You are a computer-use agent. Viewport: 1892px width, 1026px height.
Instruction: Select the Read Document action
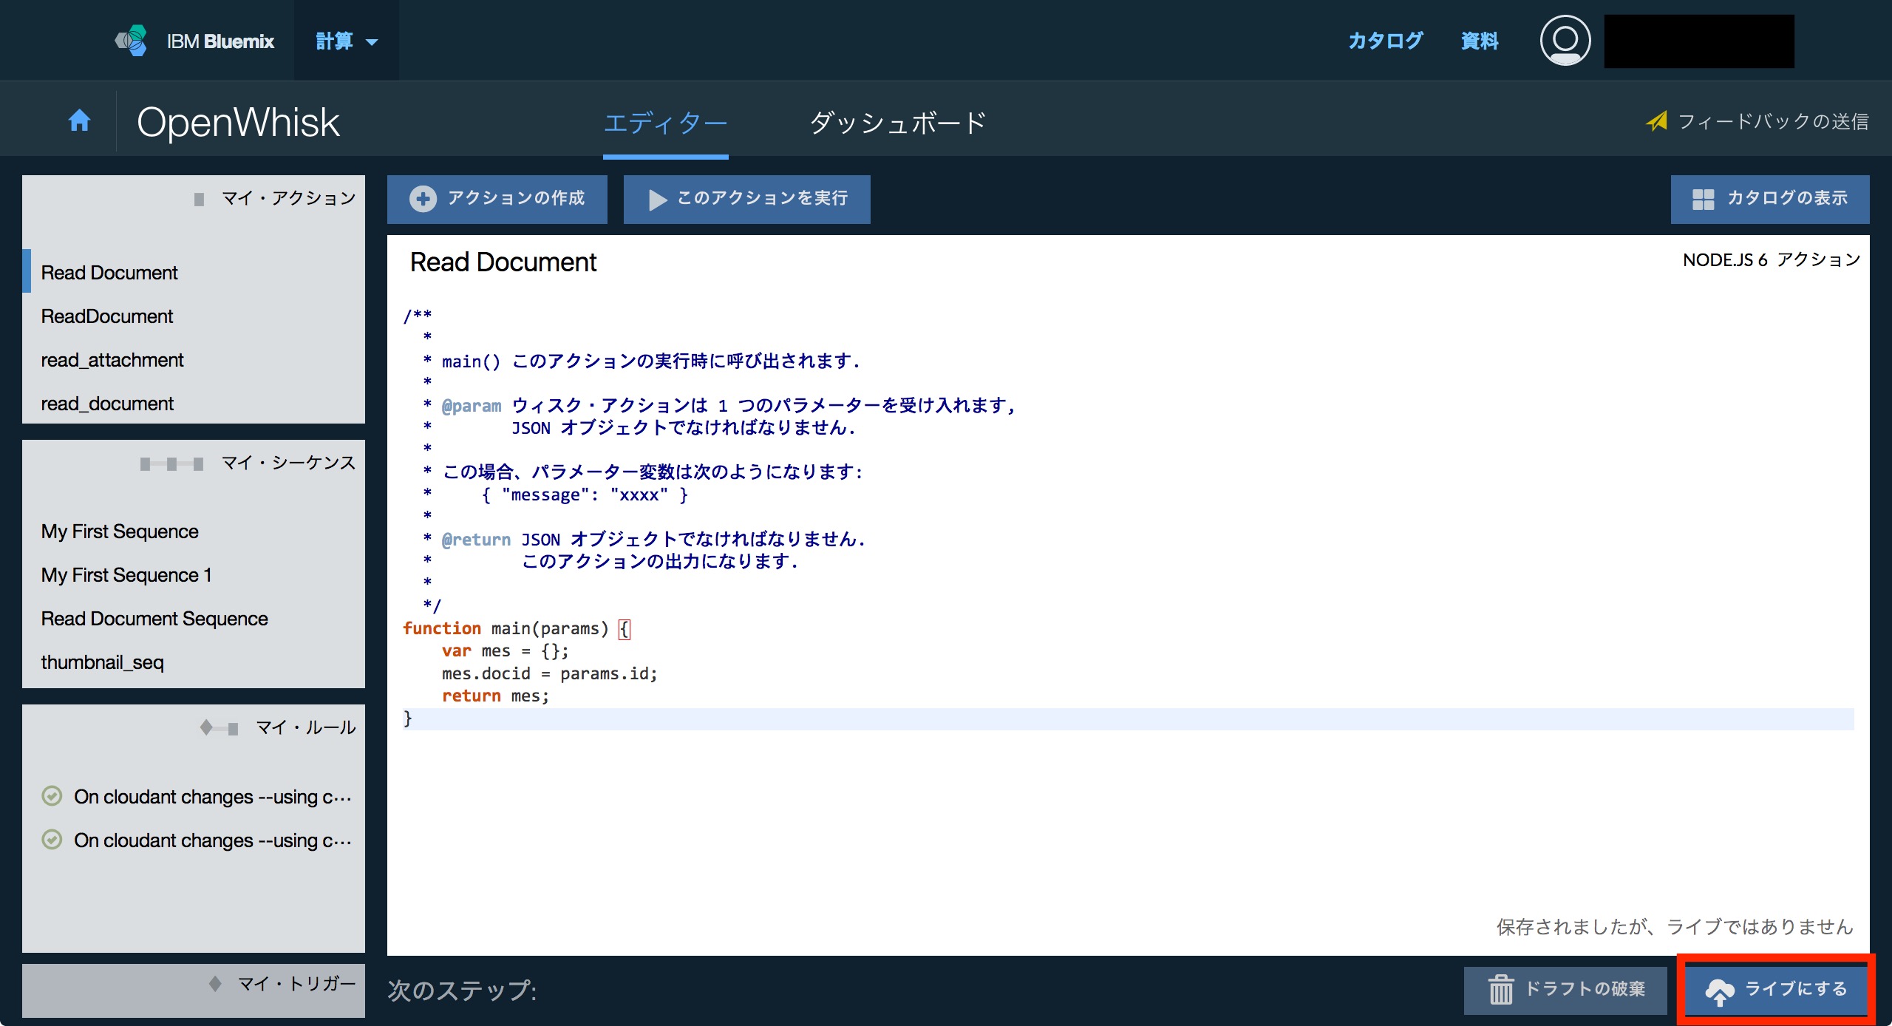point(194,273)
